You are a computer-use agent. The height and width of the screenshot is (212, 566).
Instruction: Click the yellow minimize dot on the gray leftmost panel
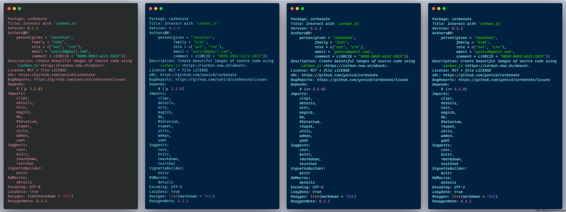click(x=14, y=8)
